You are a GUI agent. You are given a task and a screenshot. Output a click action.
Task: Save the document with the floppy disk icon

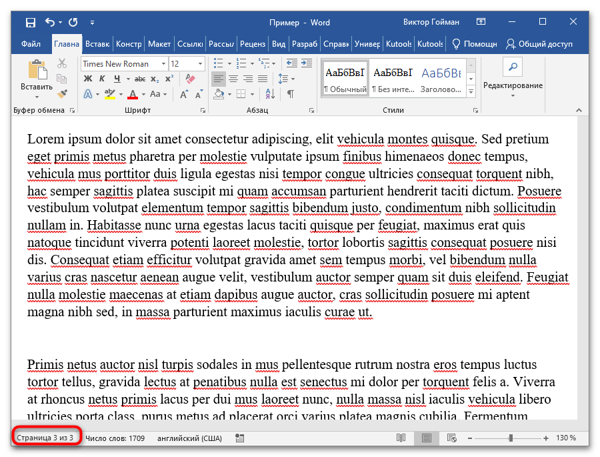30,23
